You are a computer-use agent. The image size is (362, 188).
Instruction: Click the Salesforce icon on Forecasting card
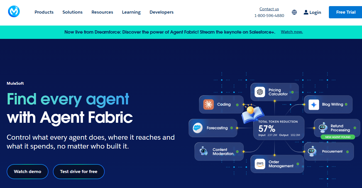(x=197, y=128)
